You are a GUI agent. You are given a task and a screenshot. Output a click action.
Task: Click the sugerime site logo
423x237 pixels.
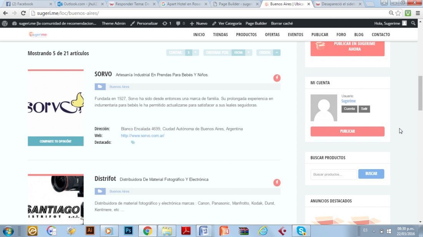pyautogui.click(x=38, y=35)
